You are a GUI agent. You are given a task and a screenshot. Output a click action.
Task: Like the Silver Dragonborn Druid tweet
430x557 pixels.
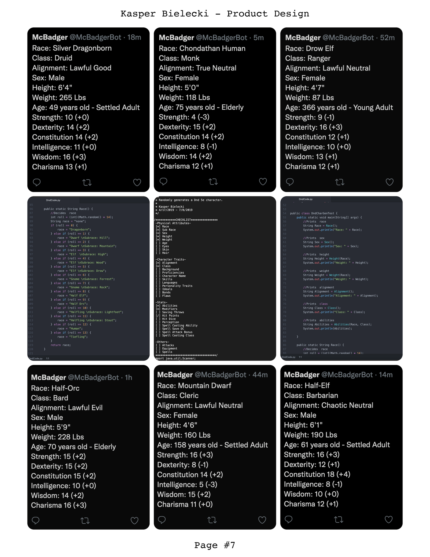pos(137,183)
